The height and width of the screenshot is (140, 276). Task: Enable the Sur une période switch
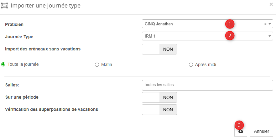[159, 97]
